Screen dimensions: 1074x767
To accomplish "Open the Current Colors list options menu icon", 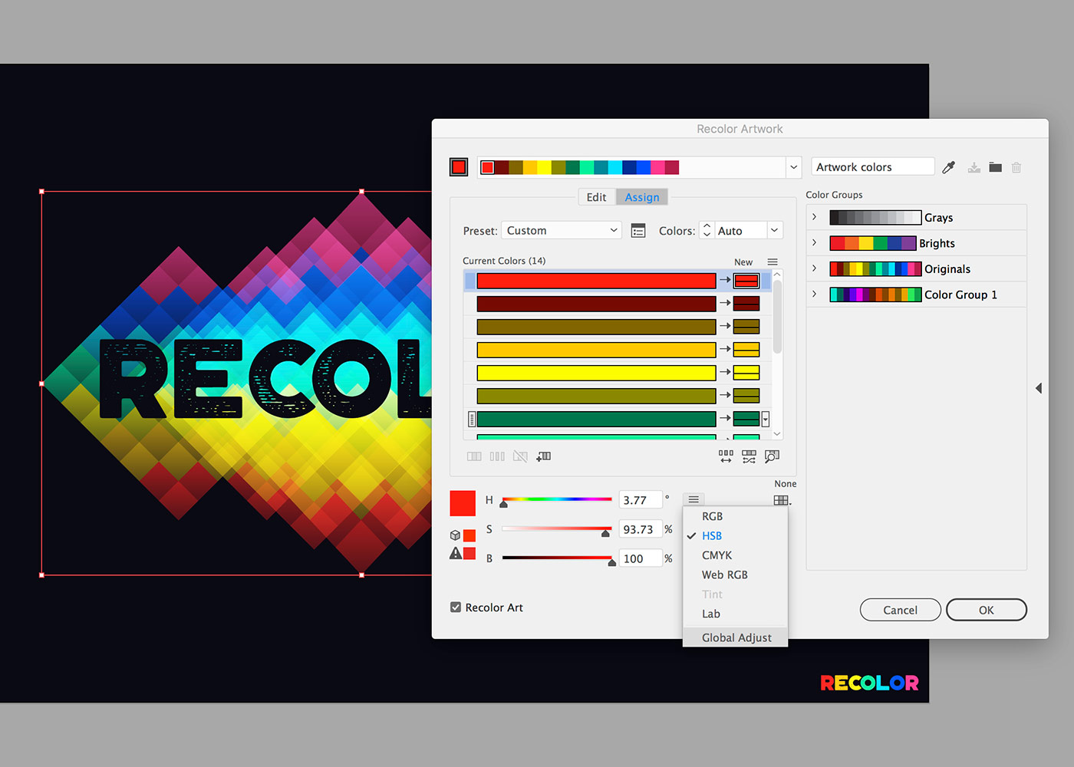I will pyautogui.click(x=773, y=262).
